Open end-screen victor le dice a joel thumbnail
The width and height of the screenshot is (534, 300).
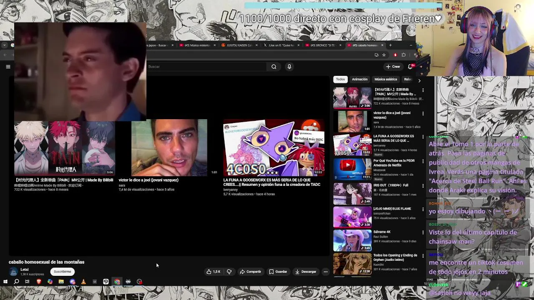pos(169,148)
